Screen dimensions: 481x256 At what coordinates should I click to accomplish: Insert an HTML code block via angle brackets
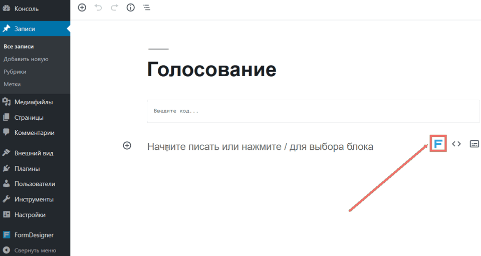[x=456, y=143]
